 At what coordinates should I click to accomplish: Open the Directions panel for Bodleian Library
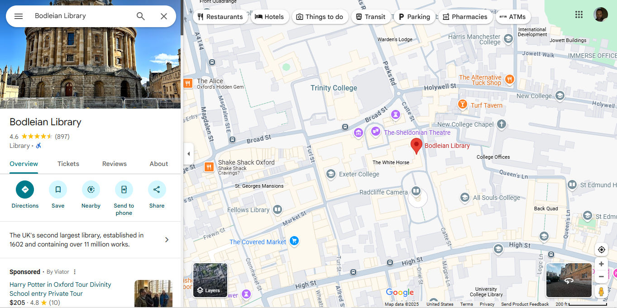click(25, 194)
